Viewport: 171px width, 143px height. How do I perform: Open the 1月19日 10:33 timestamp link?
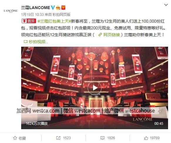pyautogui.click(x=32, y=14)
